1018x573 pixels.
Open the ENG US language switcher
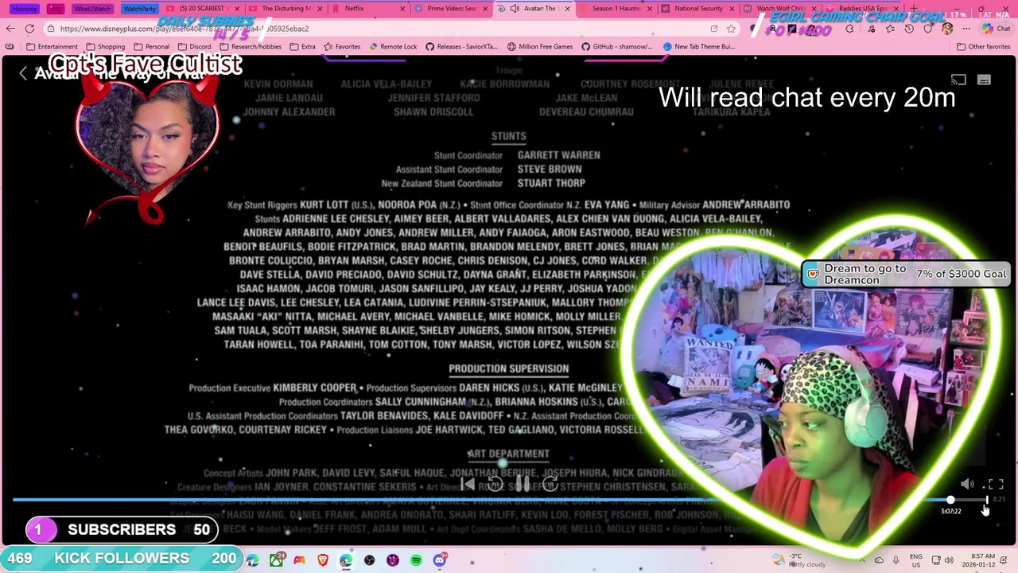point(916,560)
